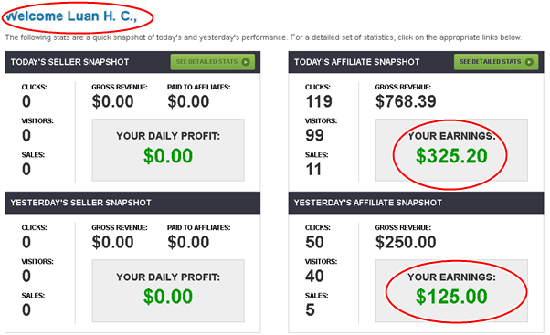Click yesterday's earnings amount $125.00
Viewport: 550px width, 335px height.
tap(451, 297)
